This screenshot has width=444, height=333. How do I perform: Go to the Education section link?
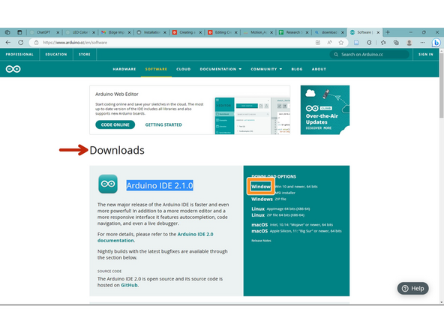click(x=56, y=54)
